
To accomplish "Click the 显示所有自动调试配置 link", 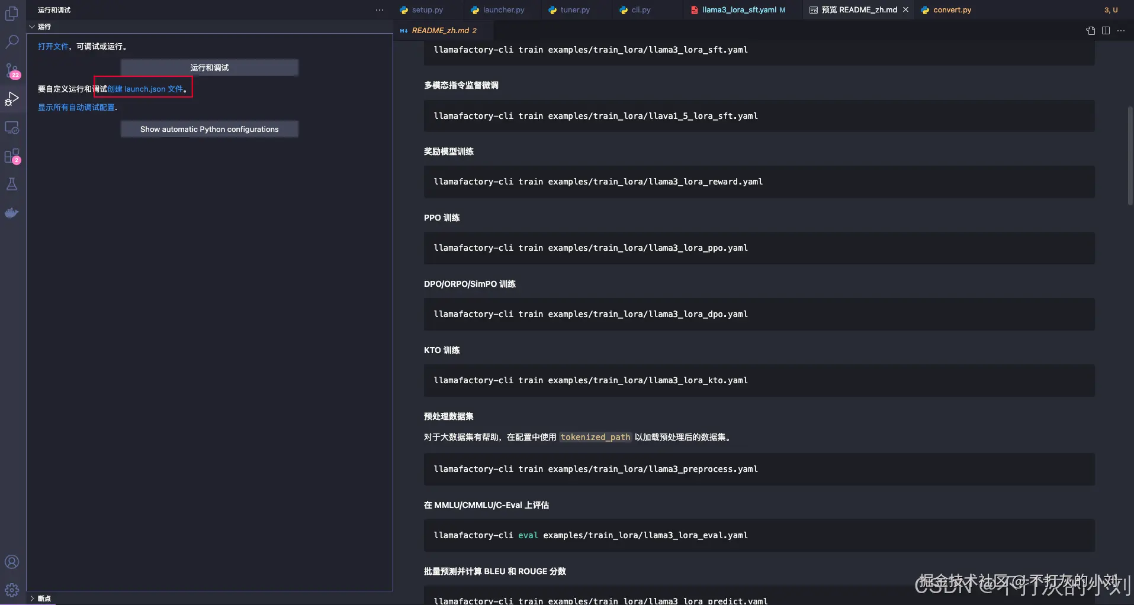I will pyautogui.click(x=76, y=108).
